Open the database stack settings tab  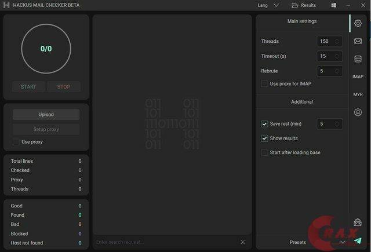point(358,59)
